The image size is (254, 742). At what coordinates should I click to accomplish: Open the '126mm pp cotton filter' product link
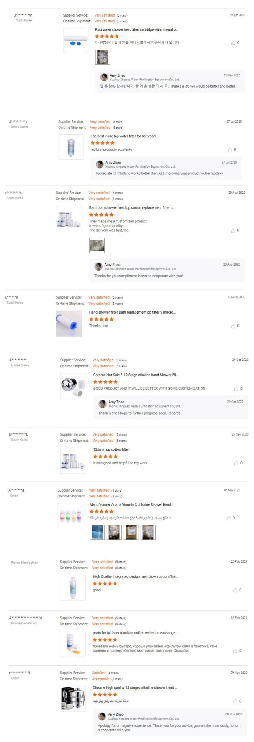pyautogui.click(x=111, y=449)
